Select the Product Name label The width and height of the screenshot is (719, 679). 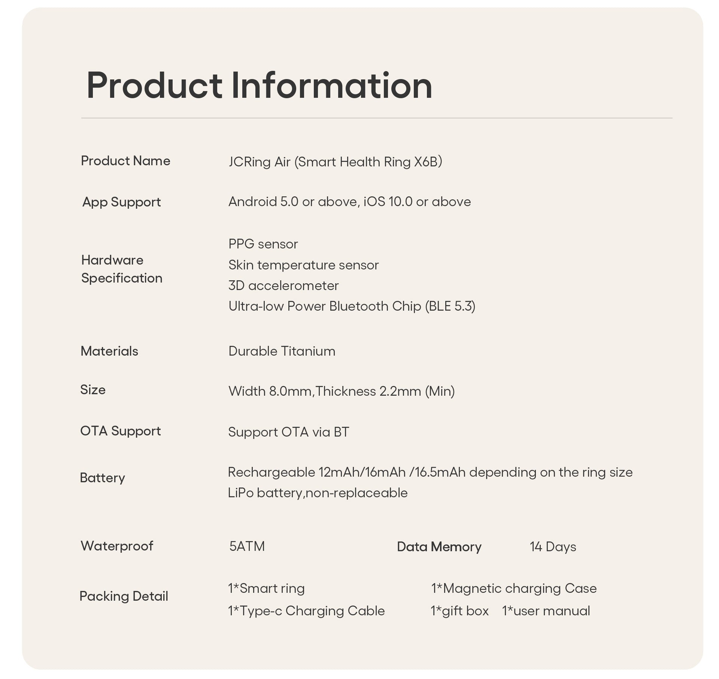coord(125,161)
